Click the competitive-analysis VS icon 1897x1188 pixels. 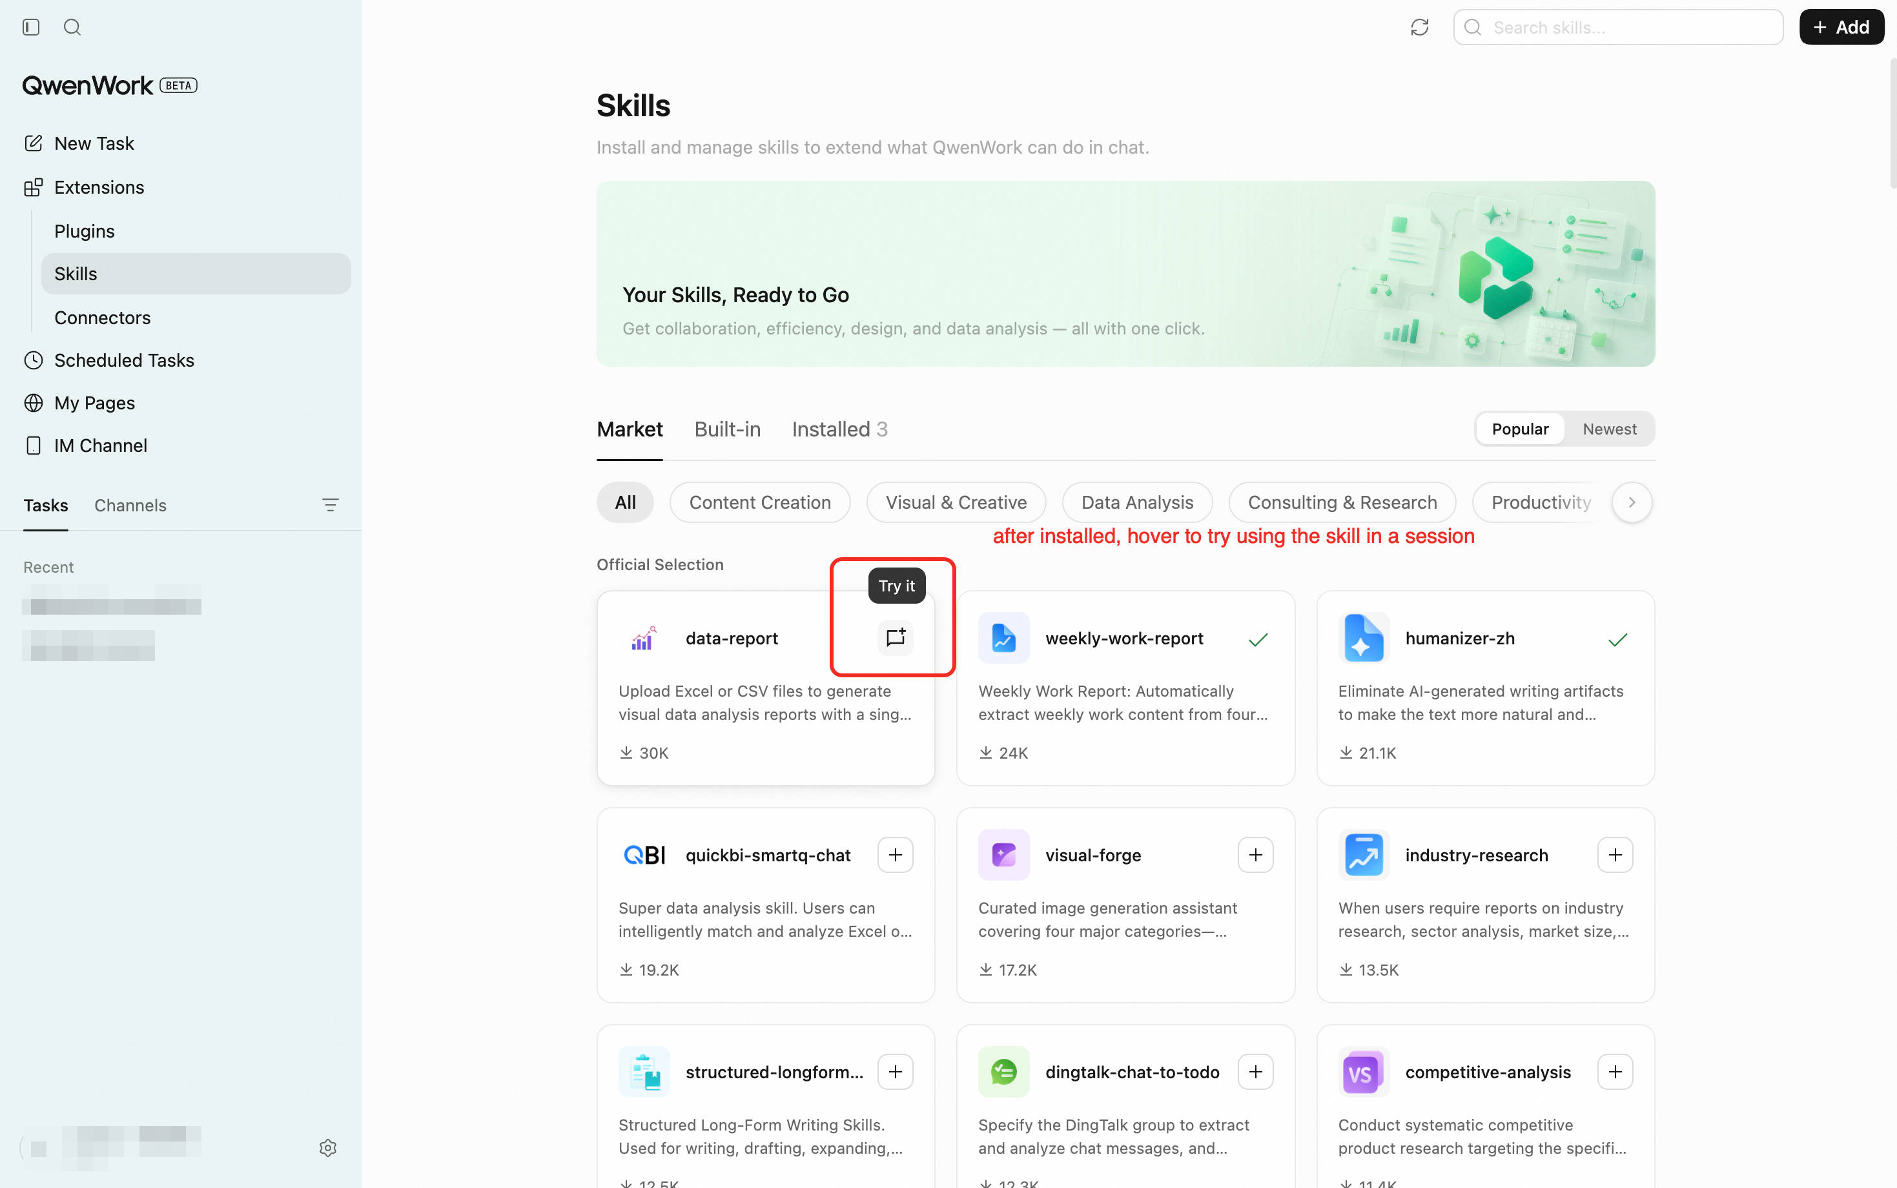pyautogui.click(x=1364, y=1072)
